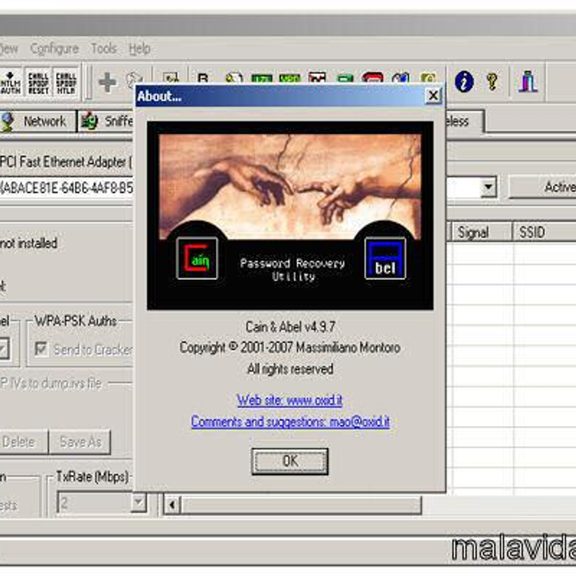Click the Chall Spoof NTLM toolbar icon

66,83
